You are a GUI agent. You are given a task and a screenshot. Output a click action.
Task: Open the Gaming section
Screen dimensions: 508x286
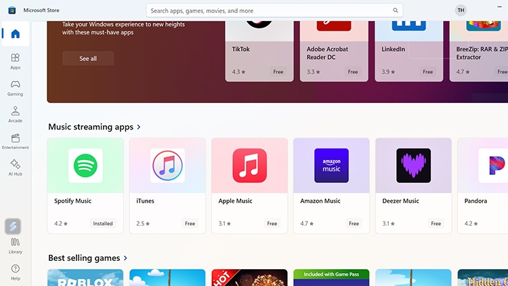tap(15, 88)
